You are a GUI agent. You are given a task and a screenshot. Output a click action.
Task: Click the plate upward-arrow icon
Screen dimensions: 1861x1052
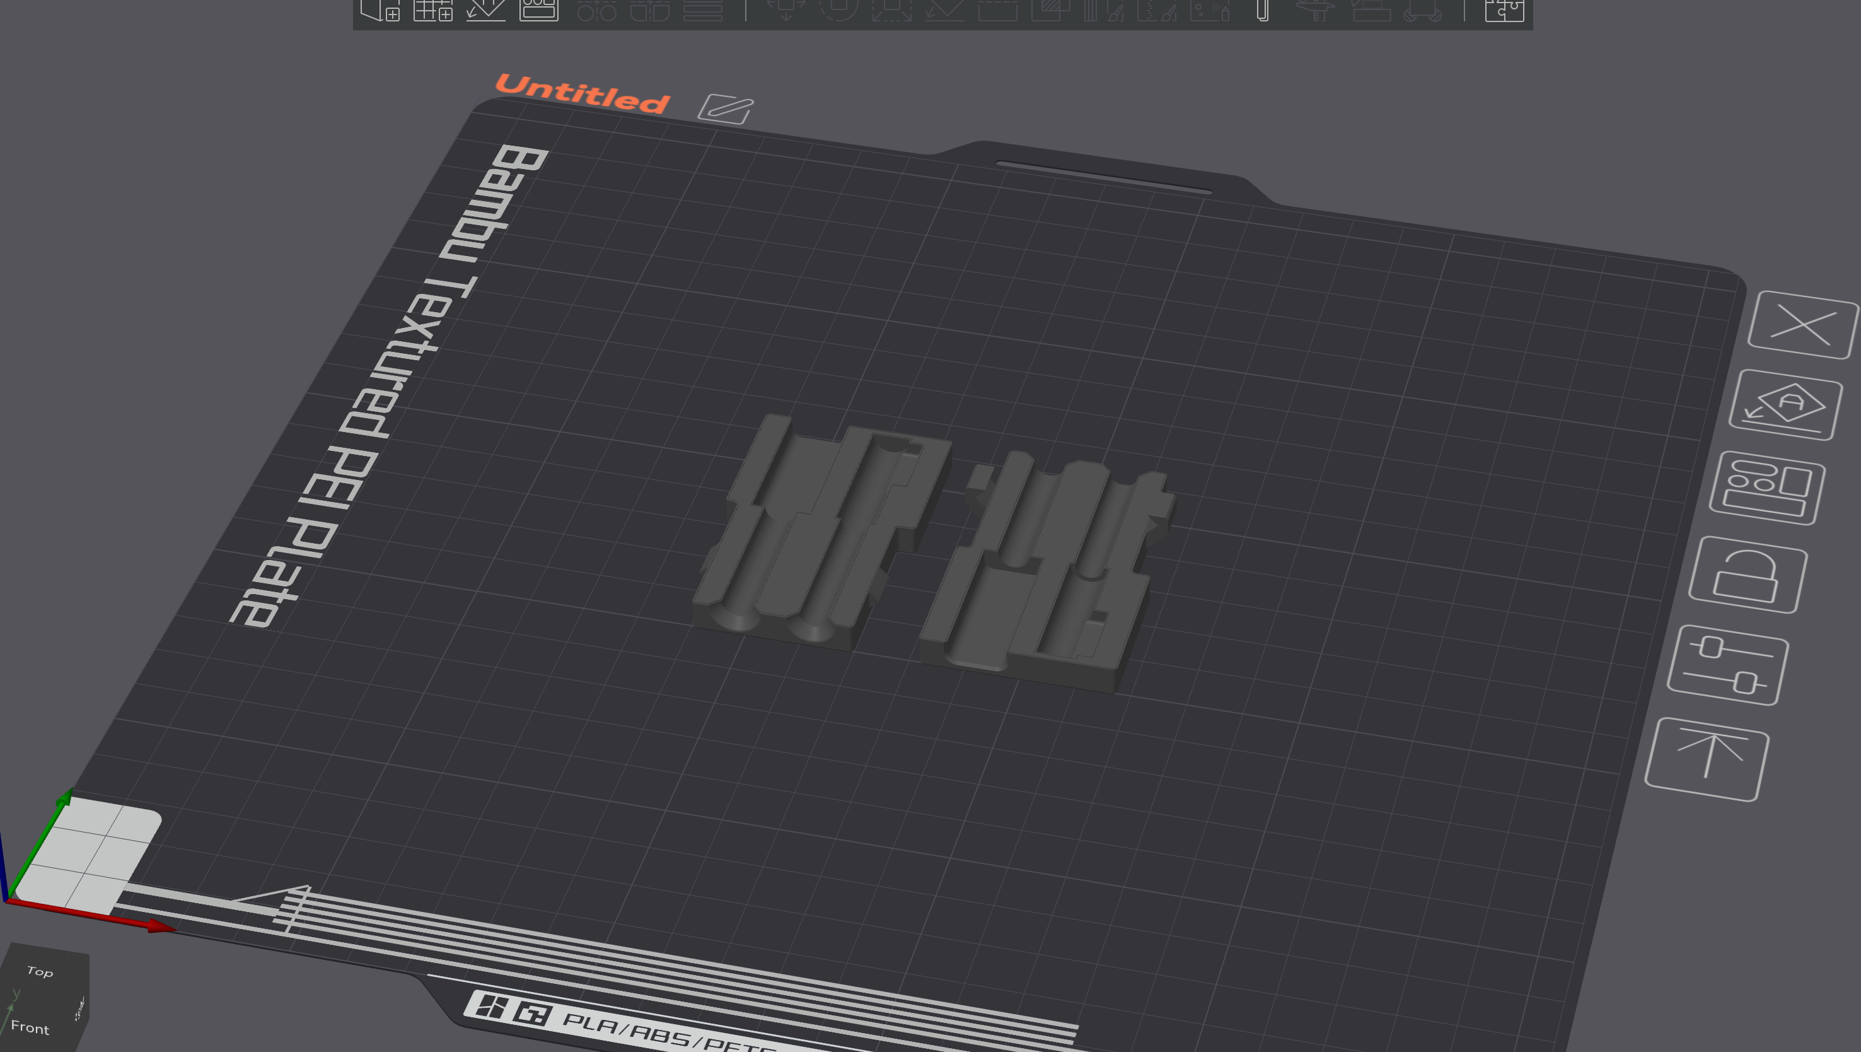(x=1707, y=759)
